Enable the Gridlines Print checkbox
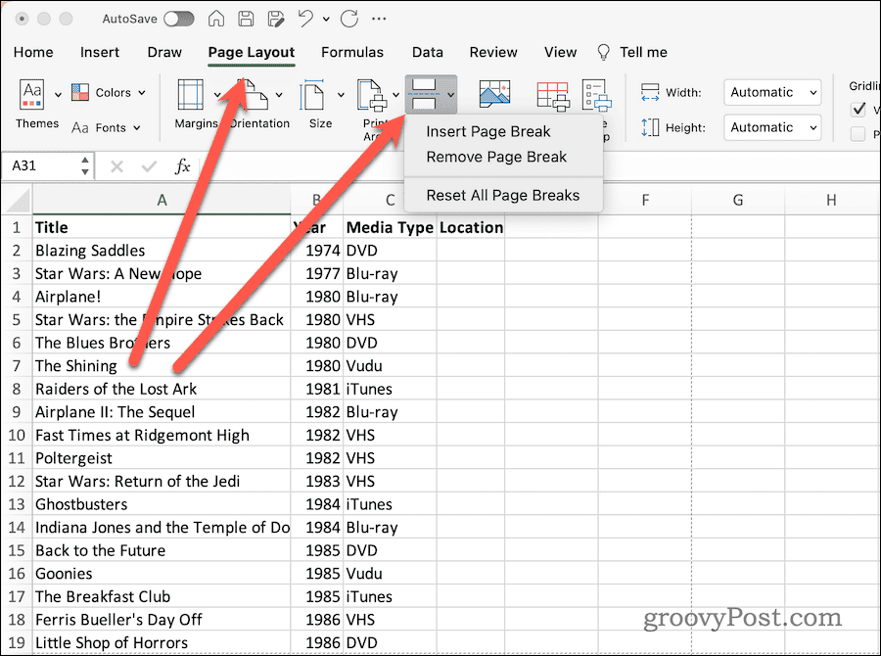Image resolution: width=881 pixels, height=656 pixels. [858, 134]
